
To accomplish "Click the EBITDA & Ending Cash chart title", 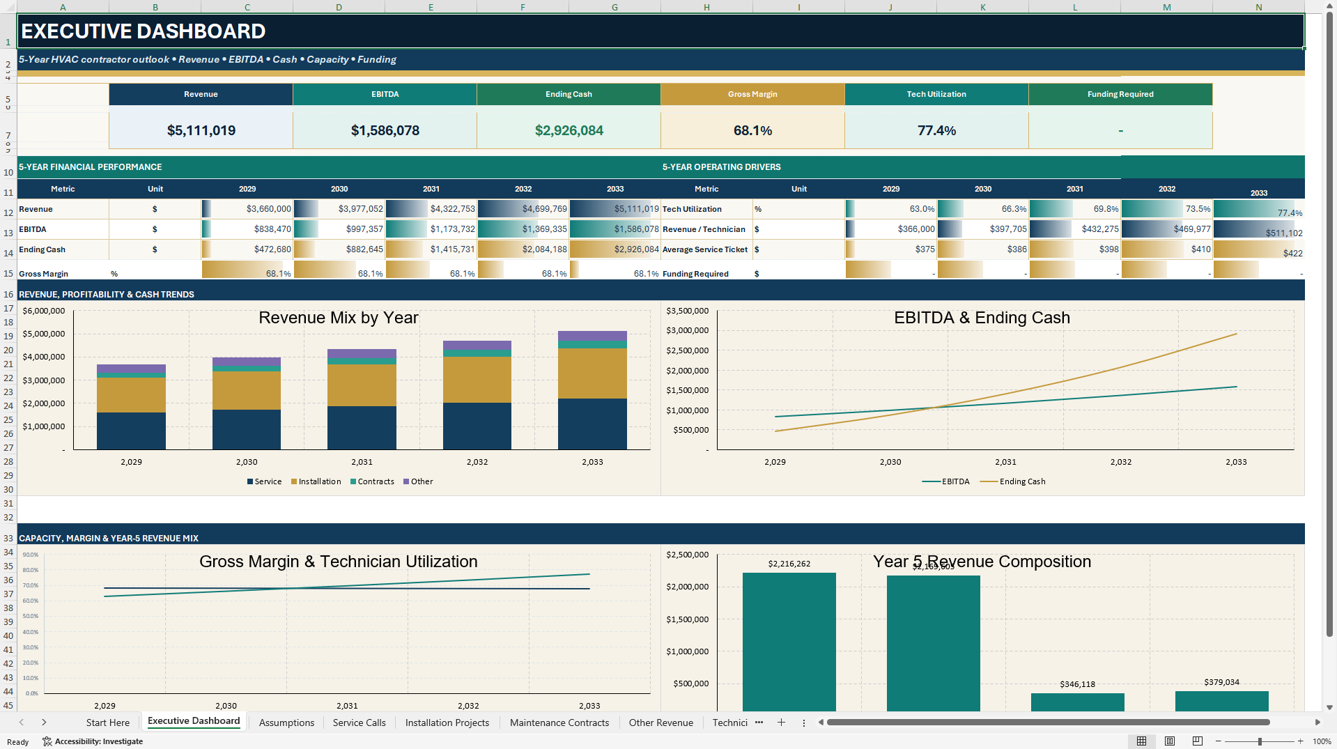I will tap(982, 318).
